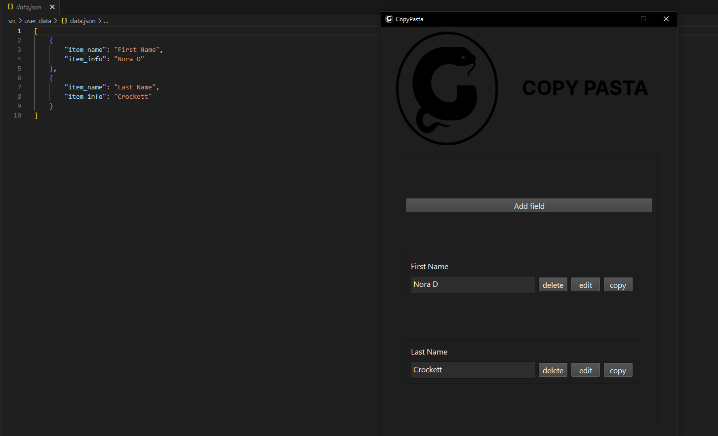718x436 pixels.
Task: Click the opening bracket on line 1
Action: (x=36, y=31)
